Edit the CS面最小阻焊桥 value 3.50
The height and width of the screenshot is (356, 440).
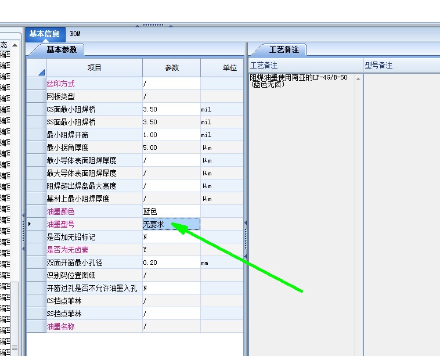[171, 109]
